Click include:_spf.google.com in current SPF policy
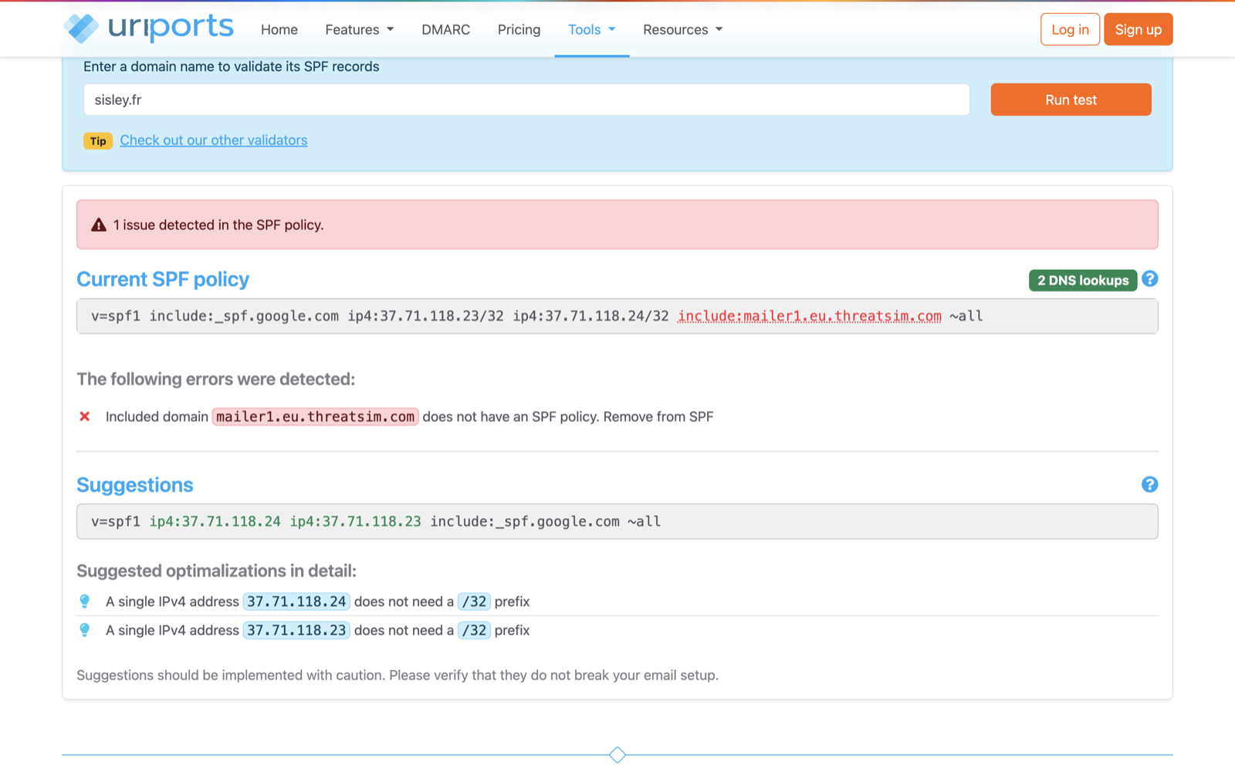The height and width of the screenshot is (782, 1235). tap(244, 316)
